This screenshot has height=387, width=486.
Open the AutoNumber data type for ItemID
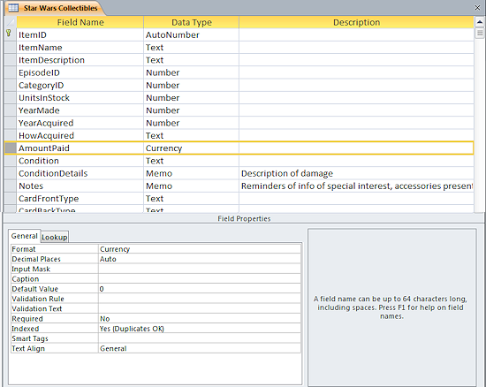[x=191, y=34]
